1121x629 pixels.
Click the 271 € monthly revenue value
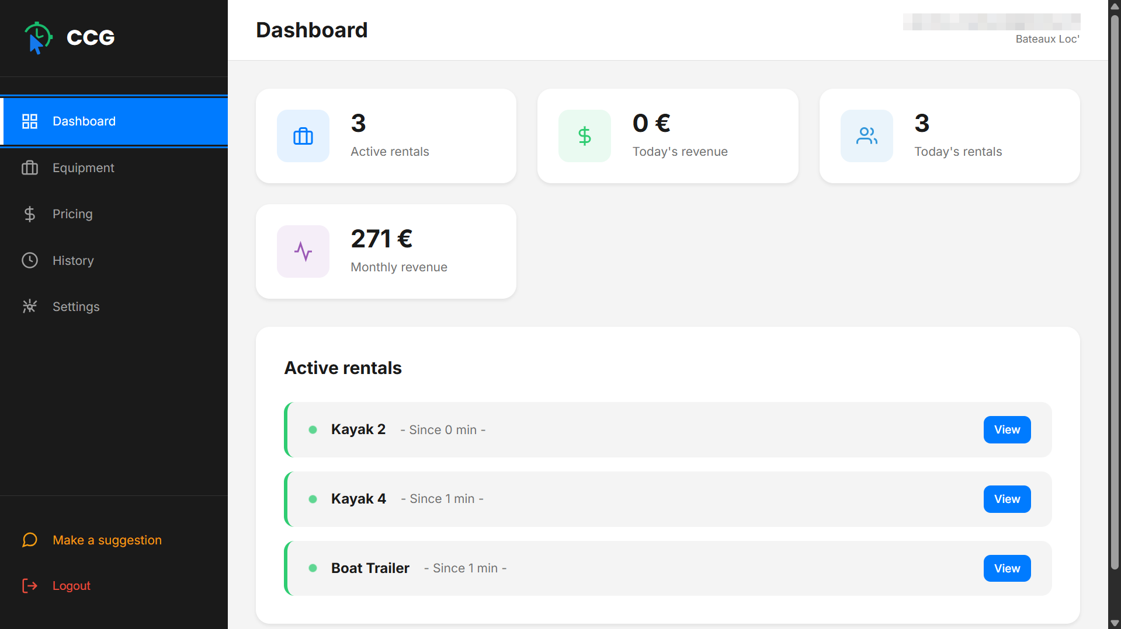[381, 239]
